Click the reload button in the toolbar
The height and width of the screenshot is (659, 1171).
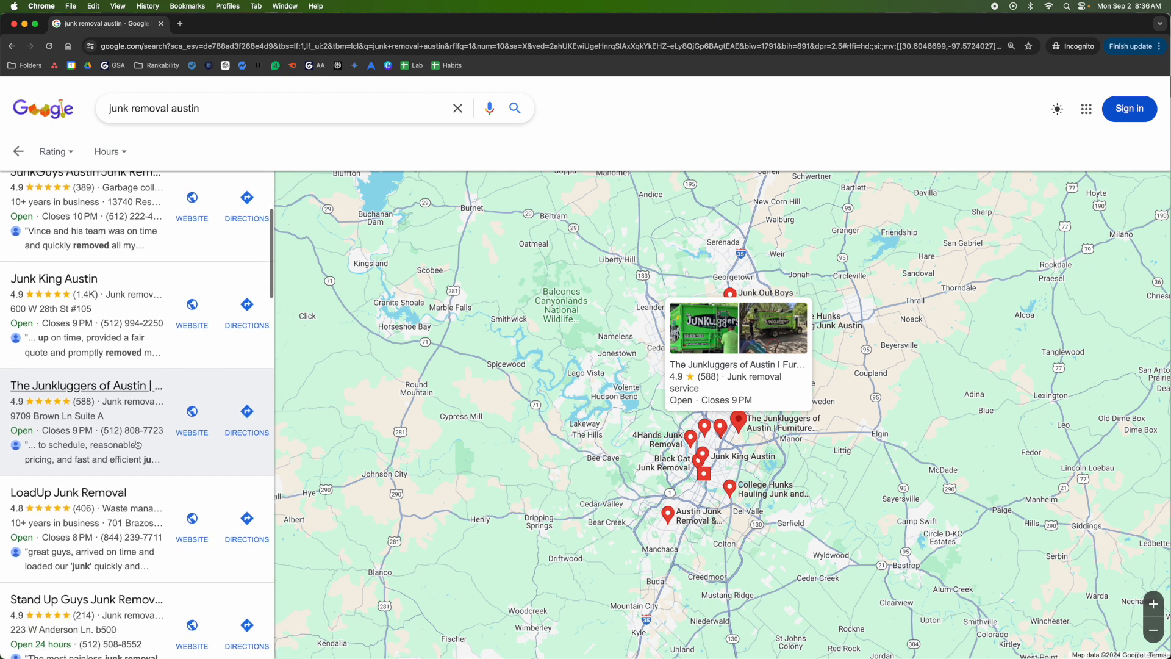point(49,46)
